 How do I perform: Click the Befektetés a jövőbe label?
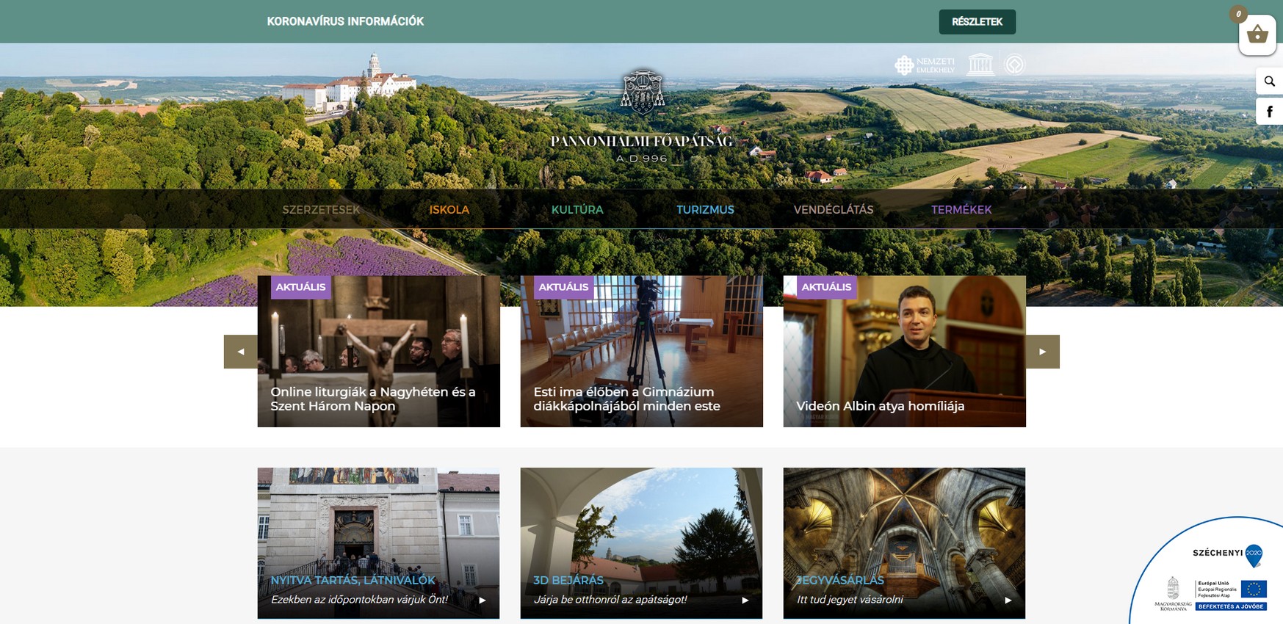[x=1232, y=606]
